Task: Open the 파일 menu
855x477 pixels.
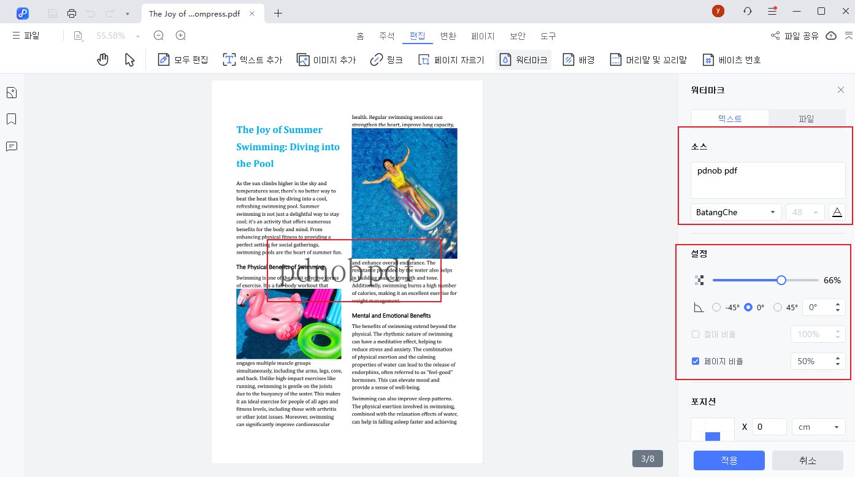Action: pos(26,36)
